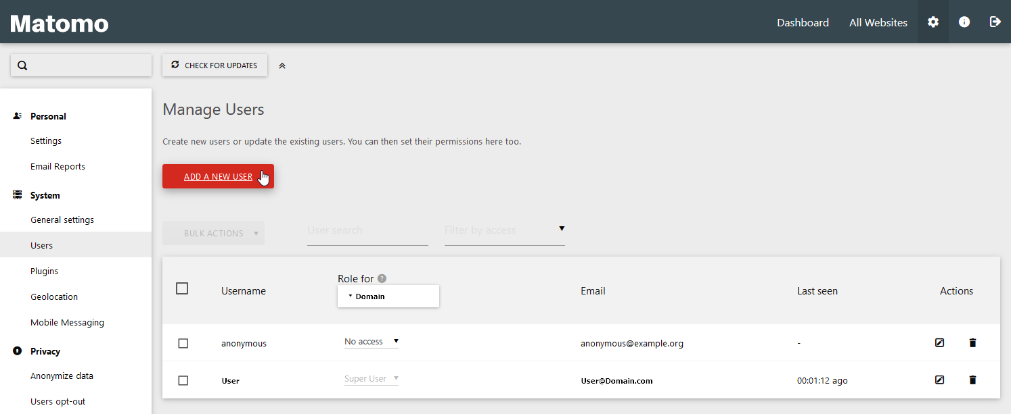Change anonymous role from No access
The height and width of the screenshot is (414, 1011).
pos(372,342)
